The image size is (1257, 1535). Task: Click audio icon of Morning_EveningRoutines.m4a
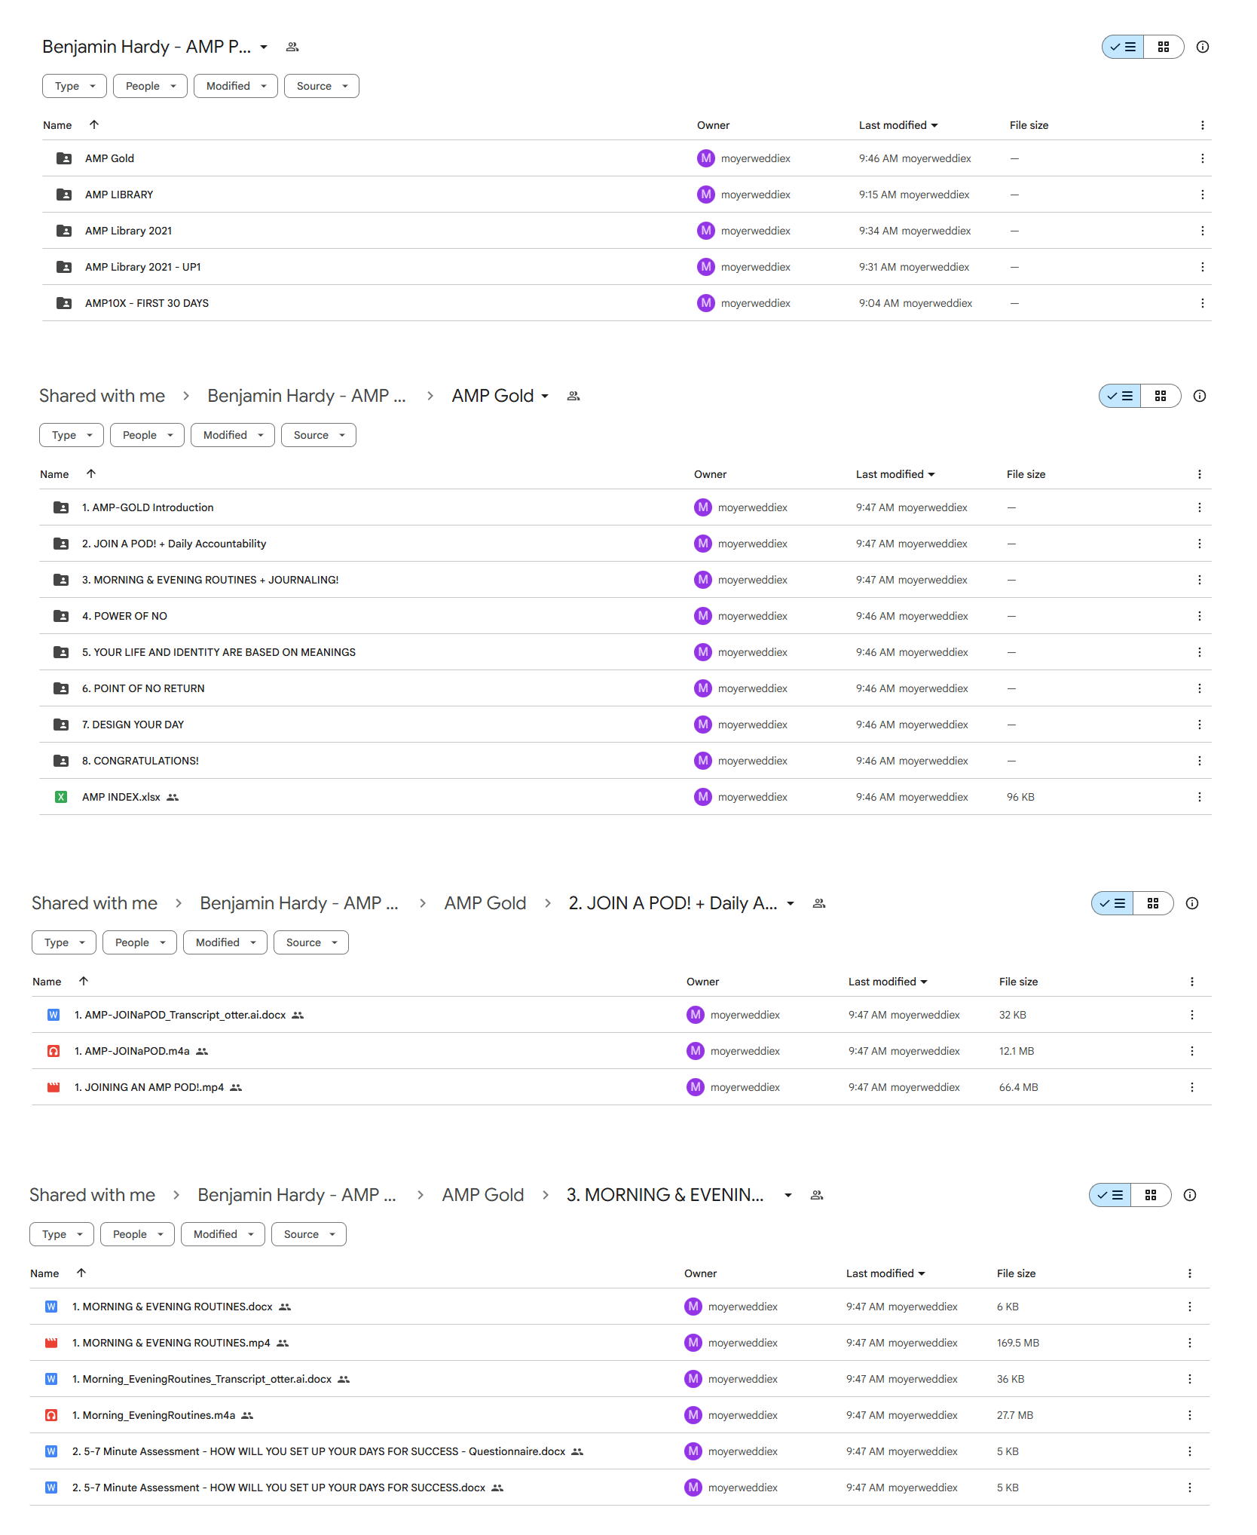coord(51,1415)
